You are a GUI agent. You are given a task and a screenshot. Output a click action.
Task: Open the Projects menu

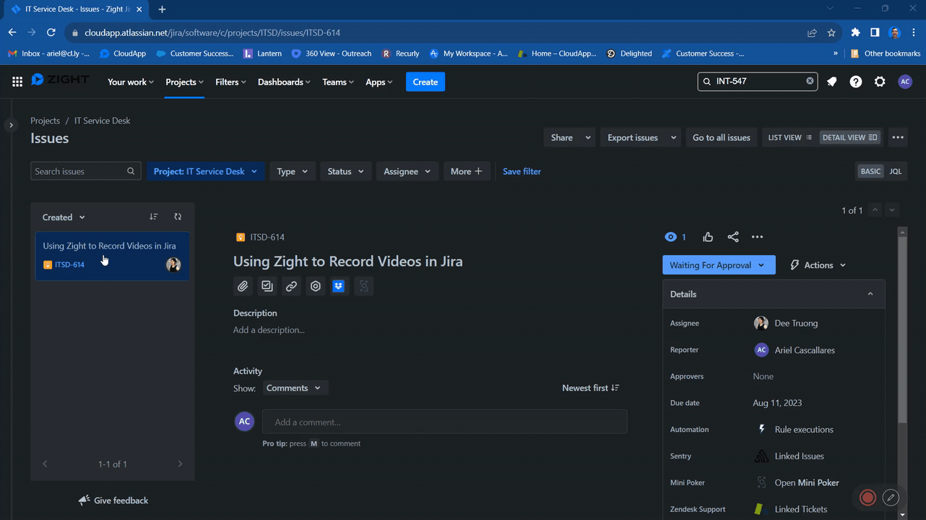pos(184,82)
